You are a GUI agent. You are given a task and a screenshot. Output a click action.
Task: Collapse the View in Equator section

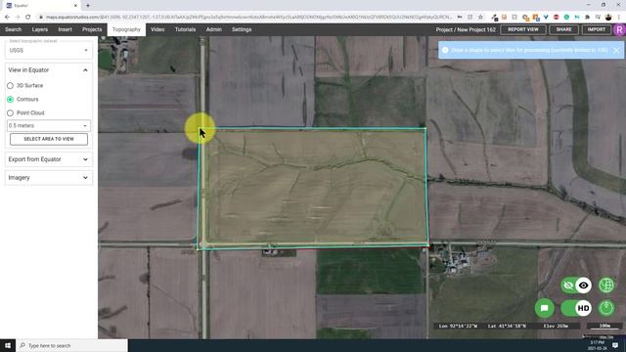pos(49,70)
